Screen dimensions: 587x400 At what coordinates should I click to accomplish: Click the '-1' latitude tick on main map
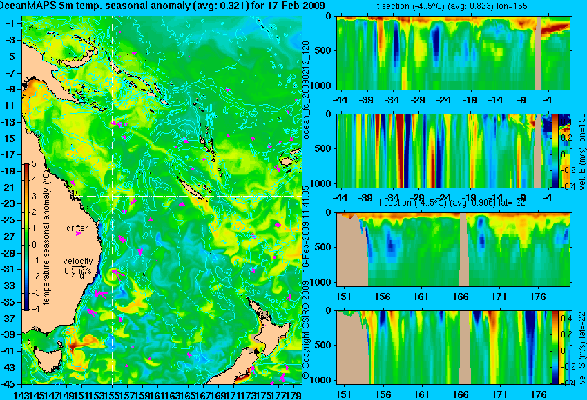point(12,23)
